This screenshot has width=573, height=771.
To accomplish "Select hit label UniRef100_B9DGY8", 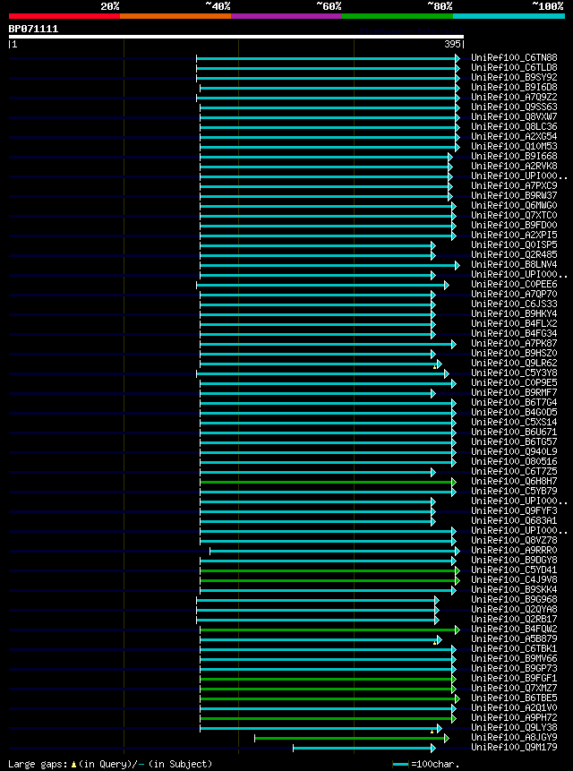I will 515,560.
